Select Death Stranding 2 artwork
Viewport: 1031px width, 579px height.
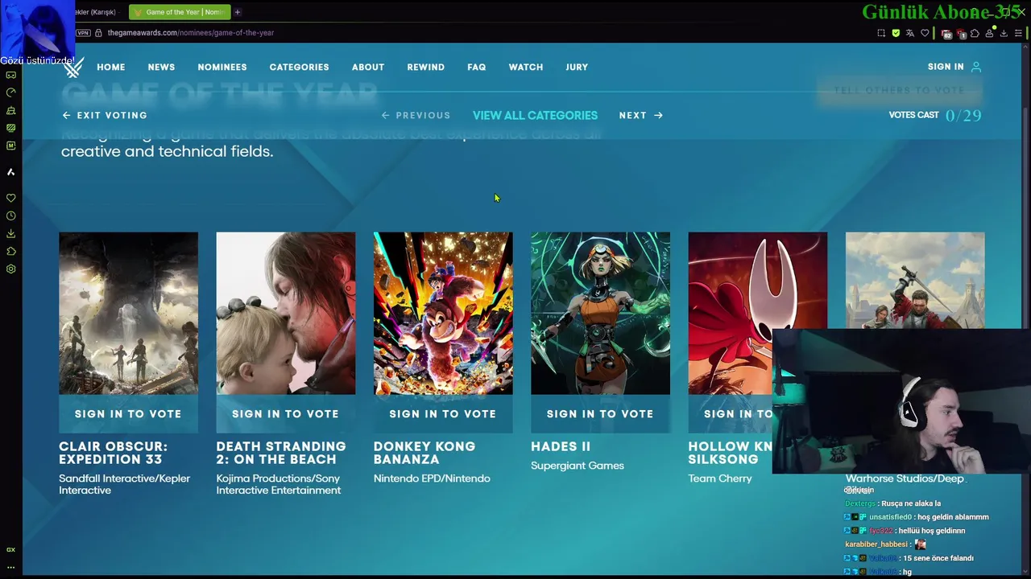pos(285,313)
